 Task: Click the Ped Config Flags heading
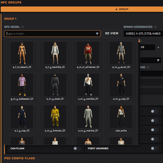coord(19,158)
